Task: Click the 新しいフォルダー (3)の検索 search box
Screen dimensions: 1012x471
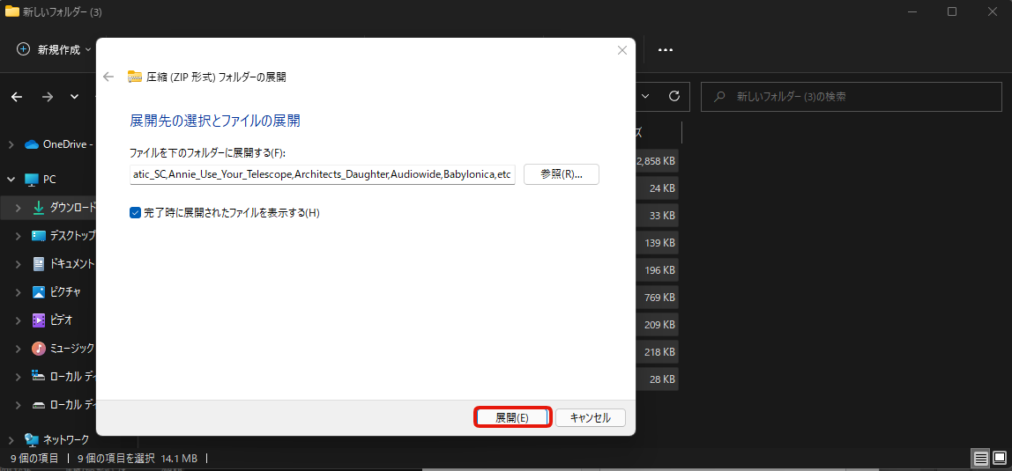Action: click(851, 97)
